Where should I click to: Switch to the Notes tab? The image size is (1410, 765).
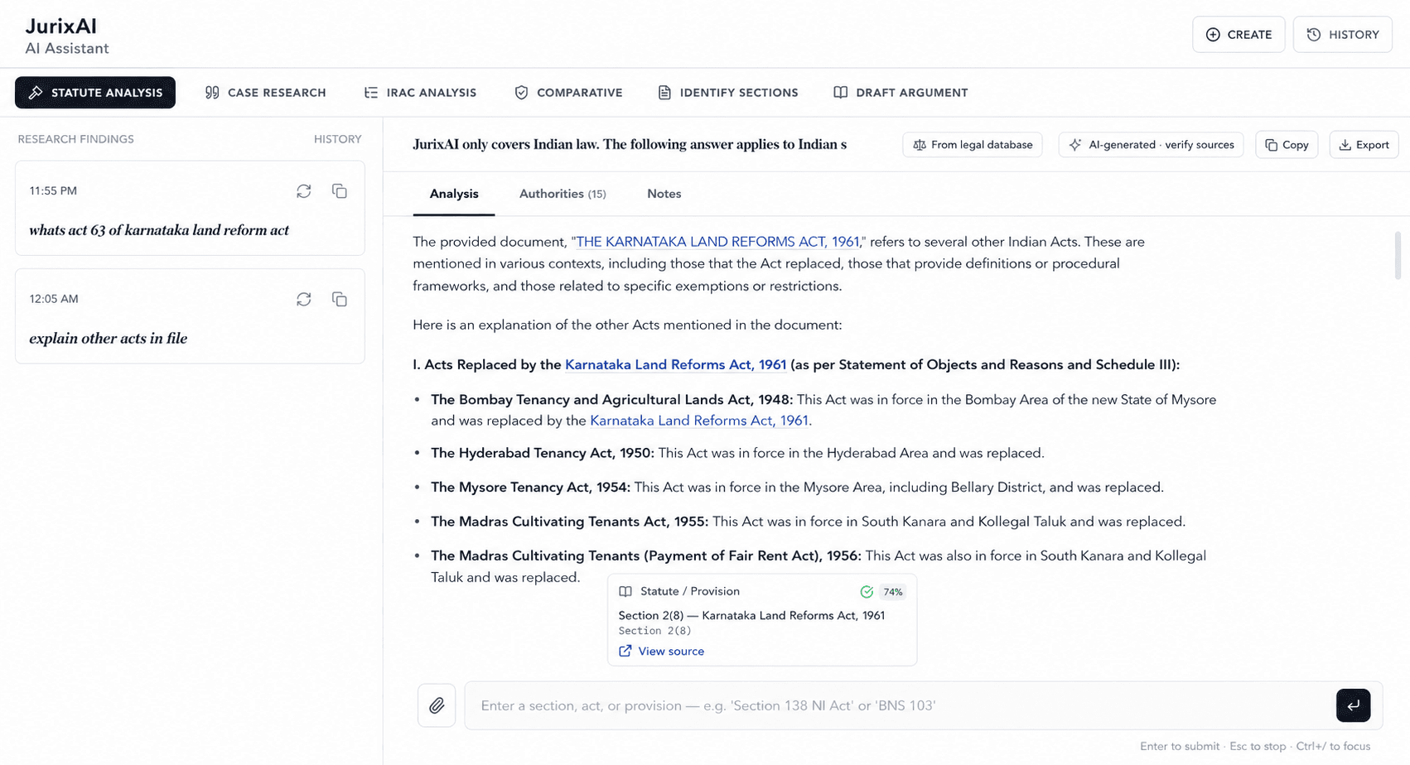coord(664,194)
